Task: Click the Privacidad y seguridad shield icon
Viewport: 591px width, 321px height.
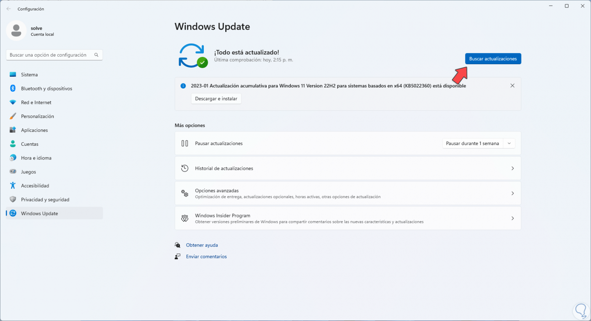Action: coord(13,200)
